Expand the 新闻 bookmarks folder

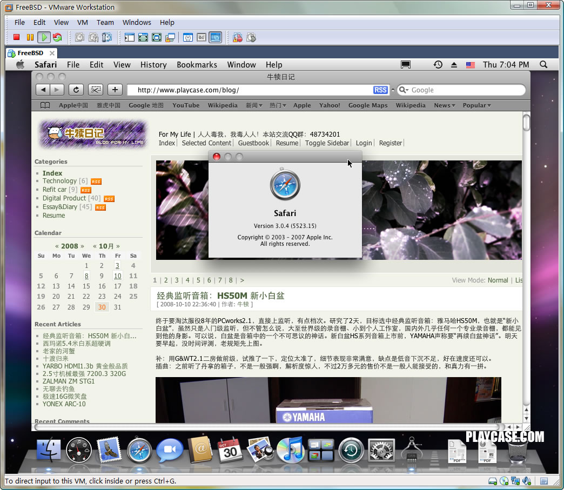[254, 105]
